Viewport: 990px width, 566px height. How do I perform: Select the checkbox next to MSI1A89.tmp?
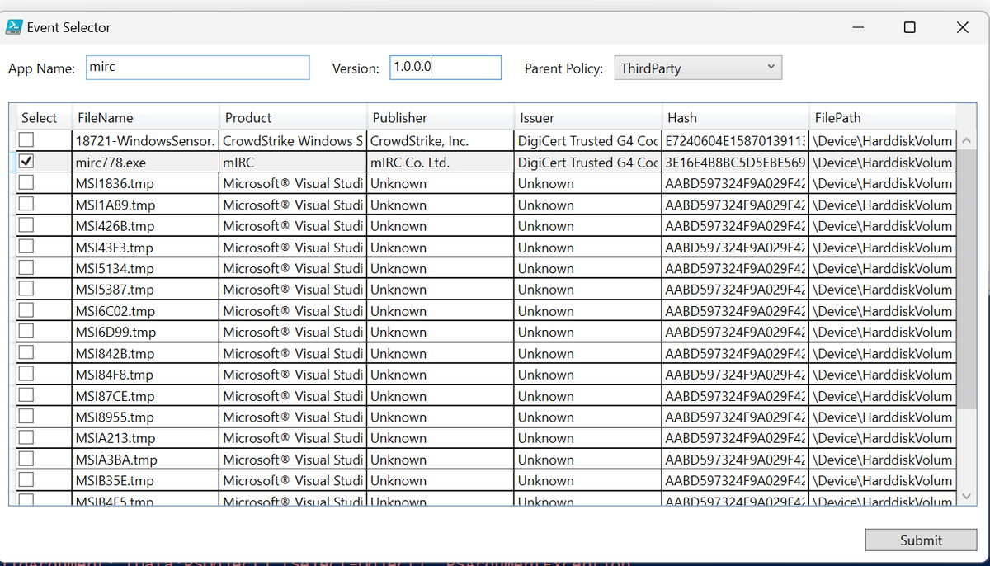tap(26, 205)
